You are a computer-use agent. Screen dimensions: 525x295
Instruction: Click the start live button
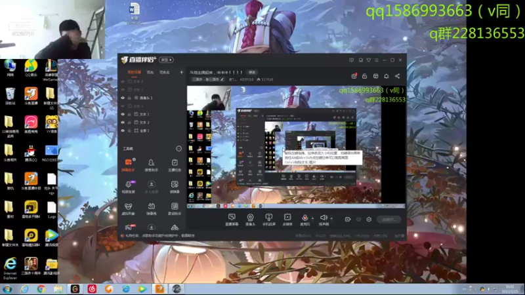click(x=388, y=220)
